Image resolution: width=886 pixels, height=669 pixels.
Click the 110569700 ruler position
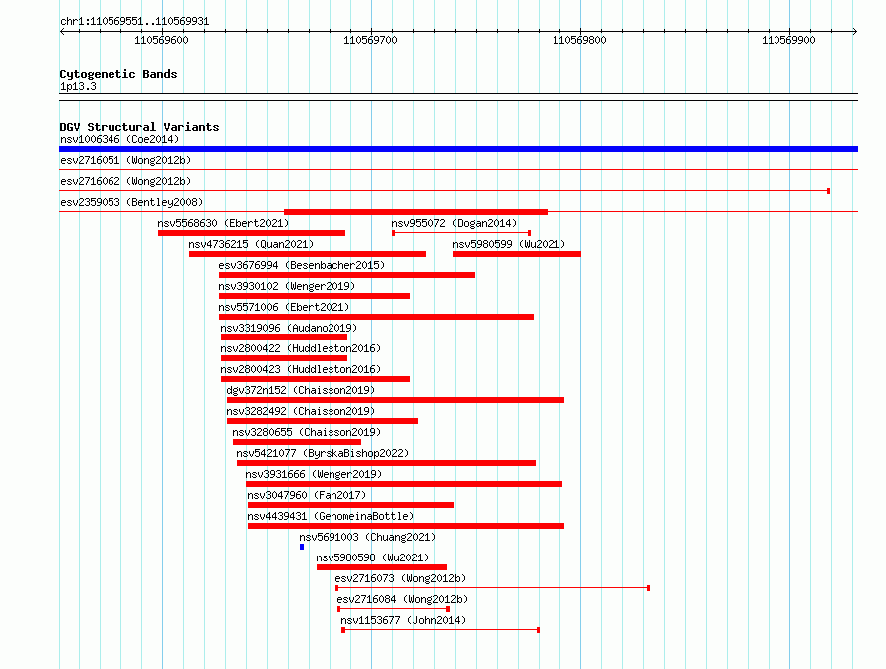(370, 40)
